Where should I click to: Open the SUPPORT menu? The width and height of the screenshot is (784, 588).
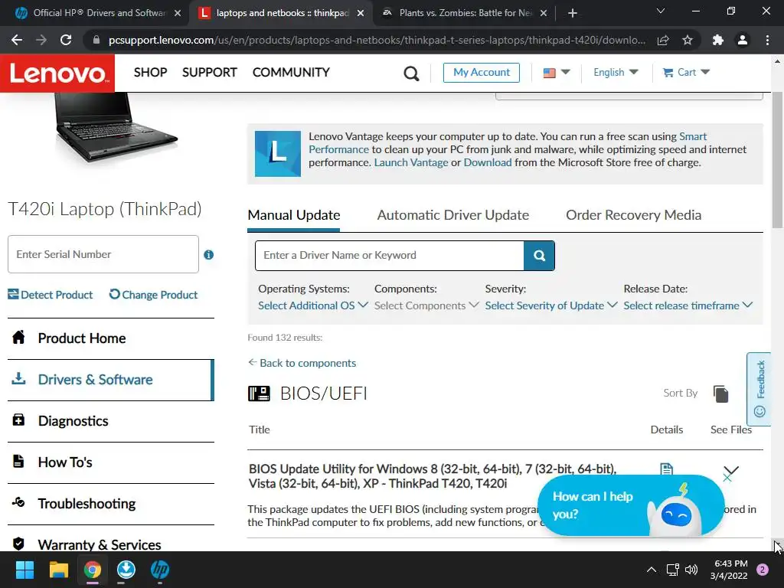click(x=210, y=73)
